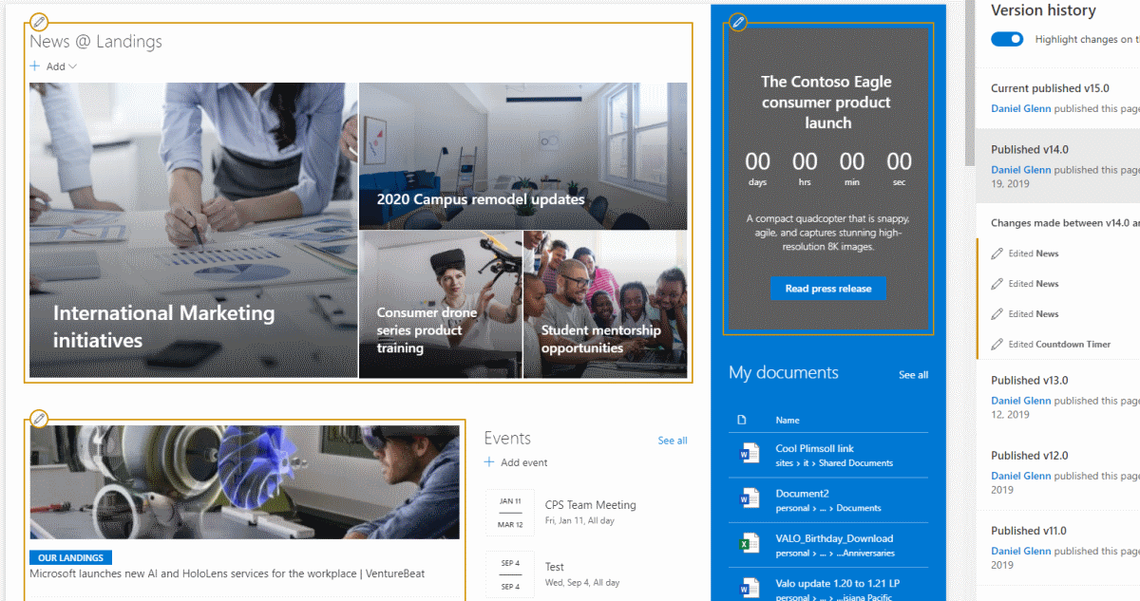Turn off the Highlight changes toggle

tap(1006, 39)
